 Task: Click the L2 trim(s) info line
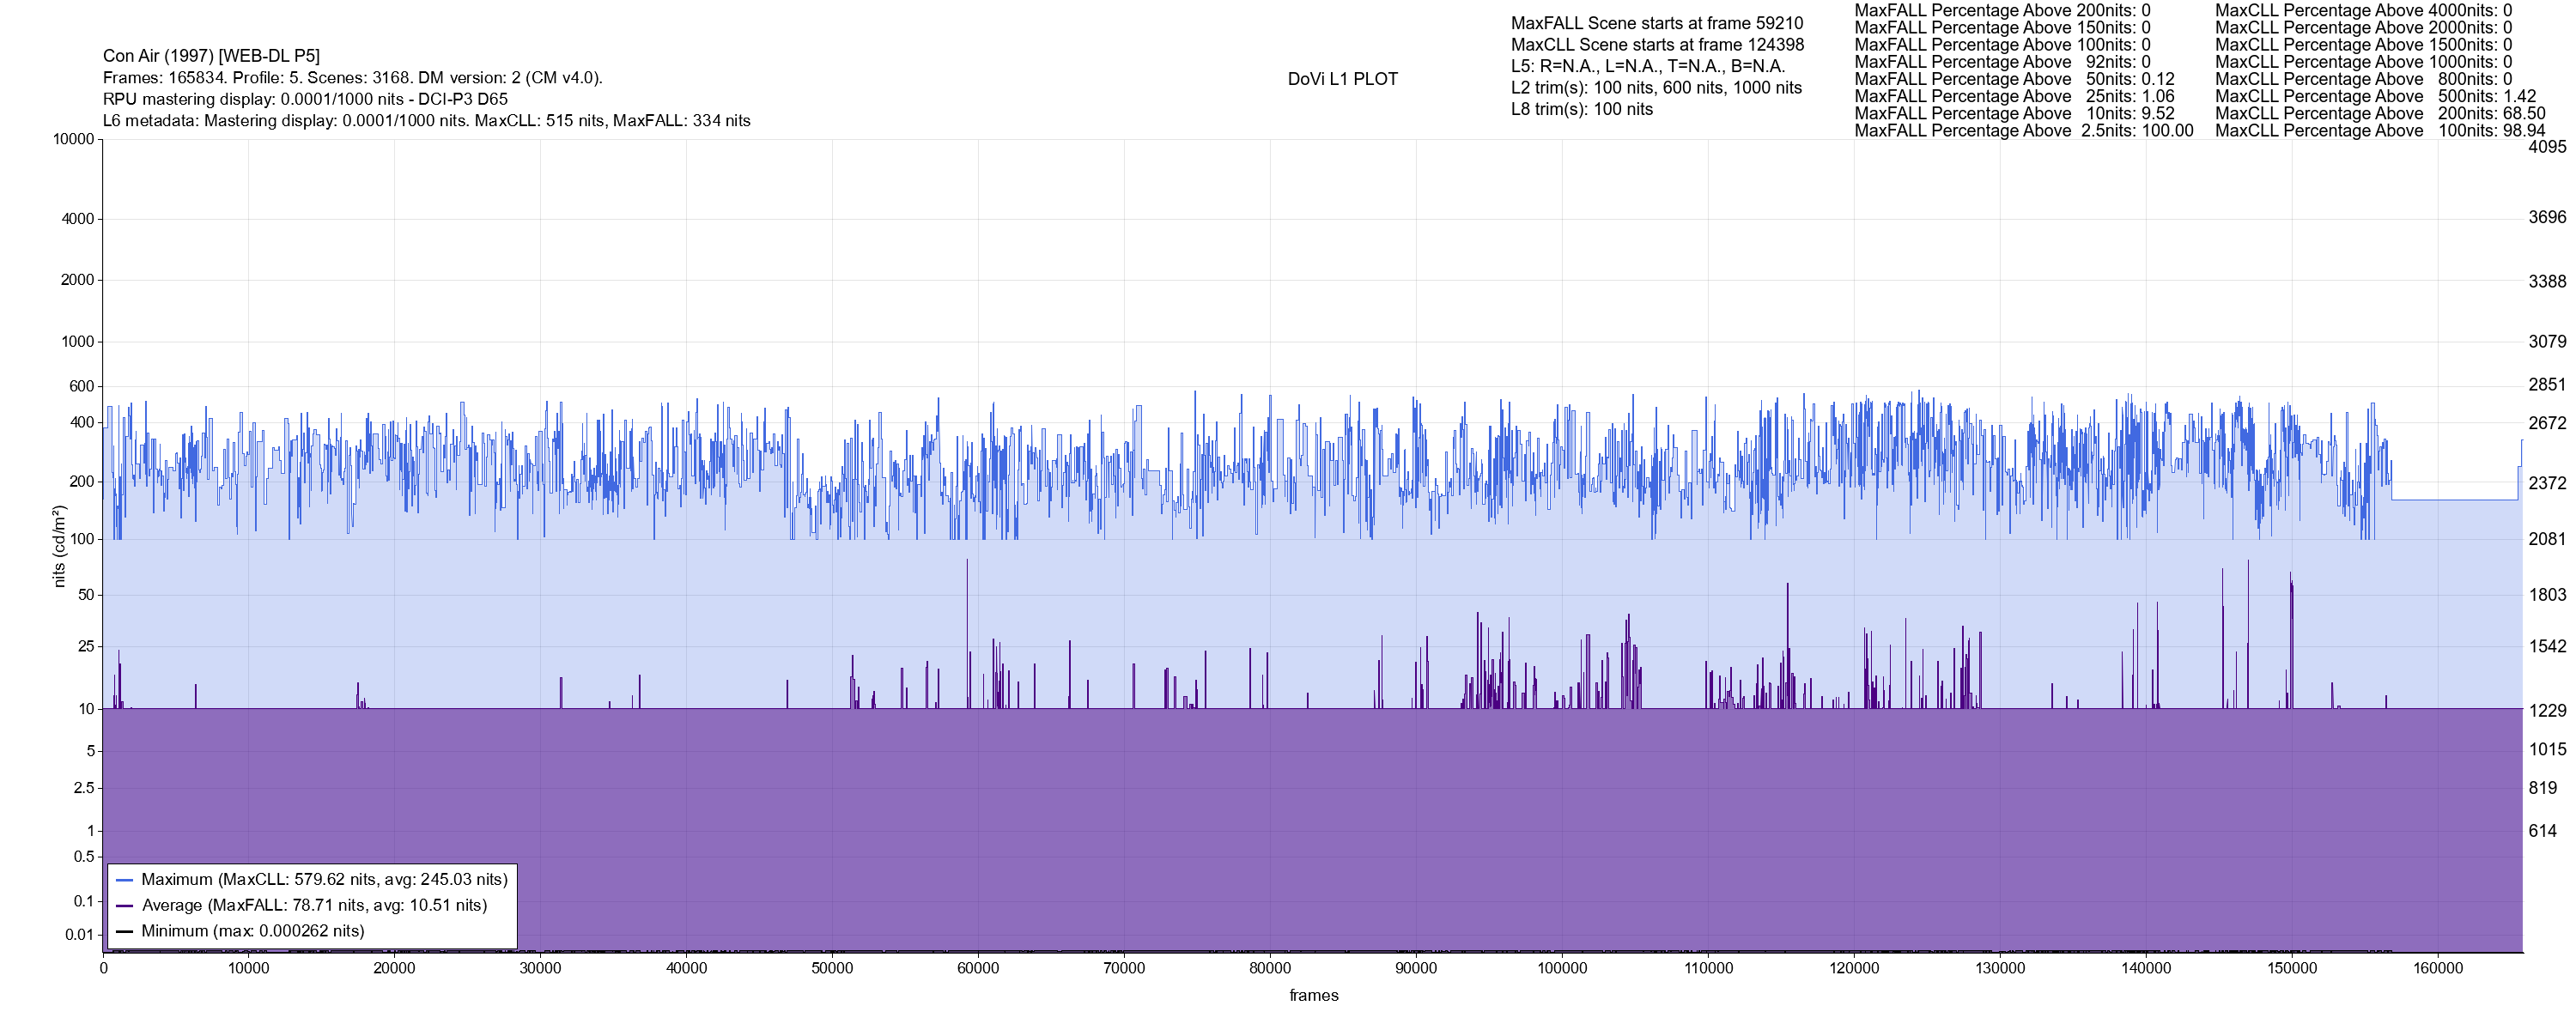[x=1656, y=88]
